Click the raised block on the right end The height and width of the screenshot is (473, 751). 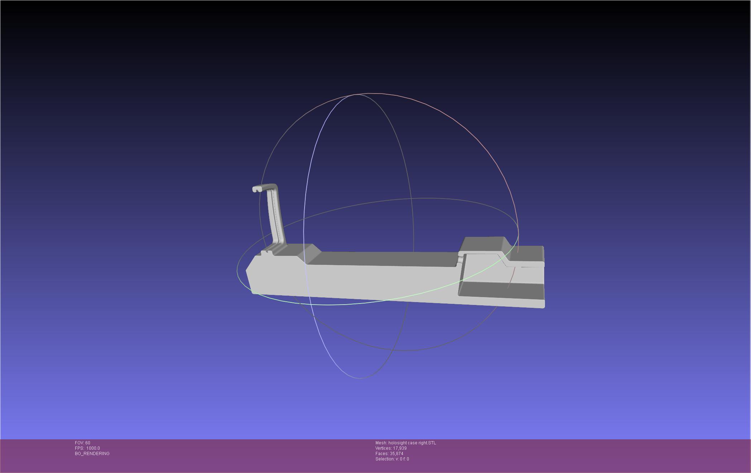point(482,244)
